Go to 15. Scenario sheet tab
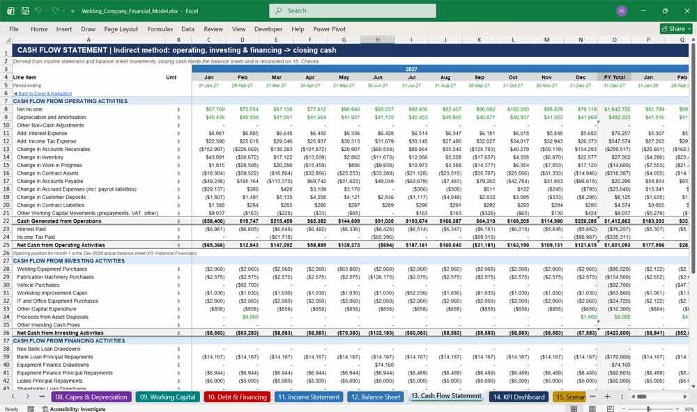This screenshot has height=412, width=697. pyautogui.click(x=570, y=397)
